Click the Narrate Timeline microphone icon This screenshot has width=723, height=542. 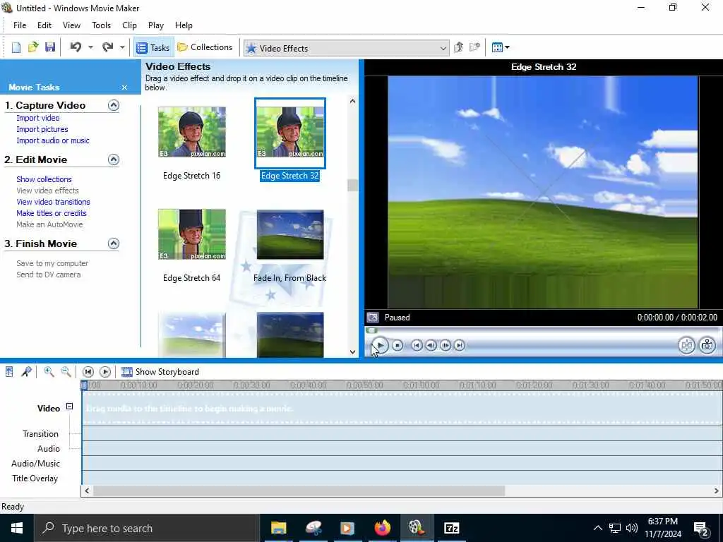pos(26,371)
